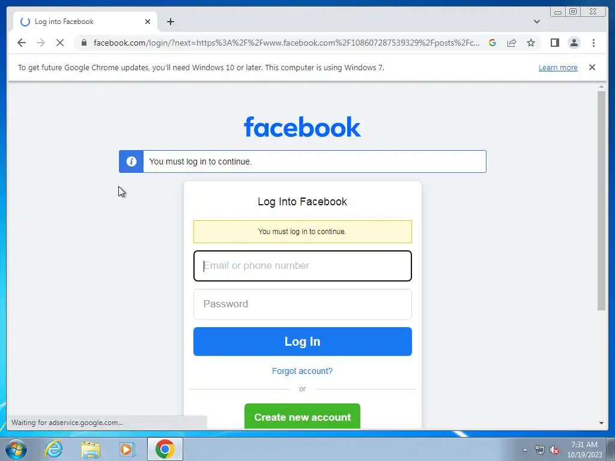Show hidden system tray icons

click(525, 450)
